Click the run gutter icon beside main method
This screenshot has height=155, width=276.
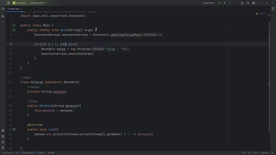click(14, 30)
